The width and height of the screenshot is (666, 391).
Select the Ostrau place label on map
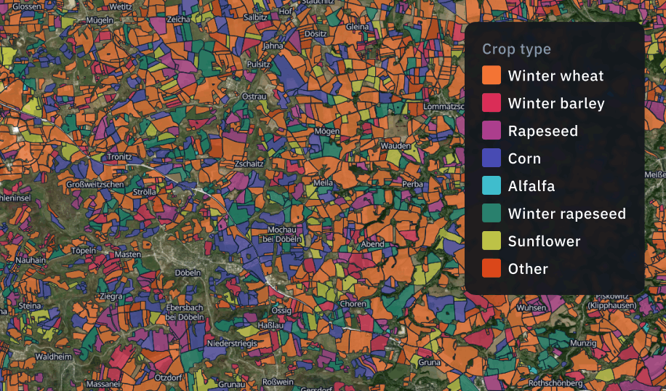[x=254, y=97]
